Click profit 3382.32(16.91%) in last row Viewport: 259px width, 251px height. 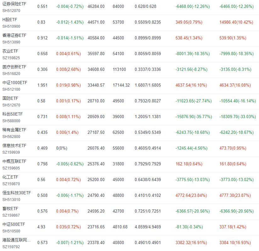click(x=191, y=243)
